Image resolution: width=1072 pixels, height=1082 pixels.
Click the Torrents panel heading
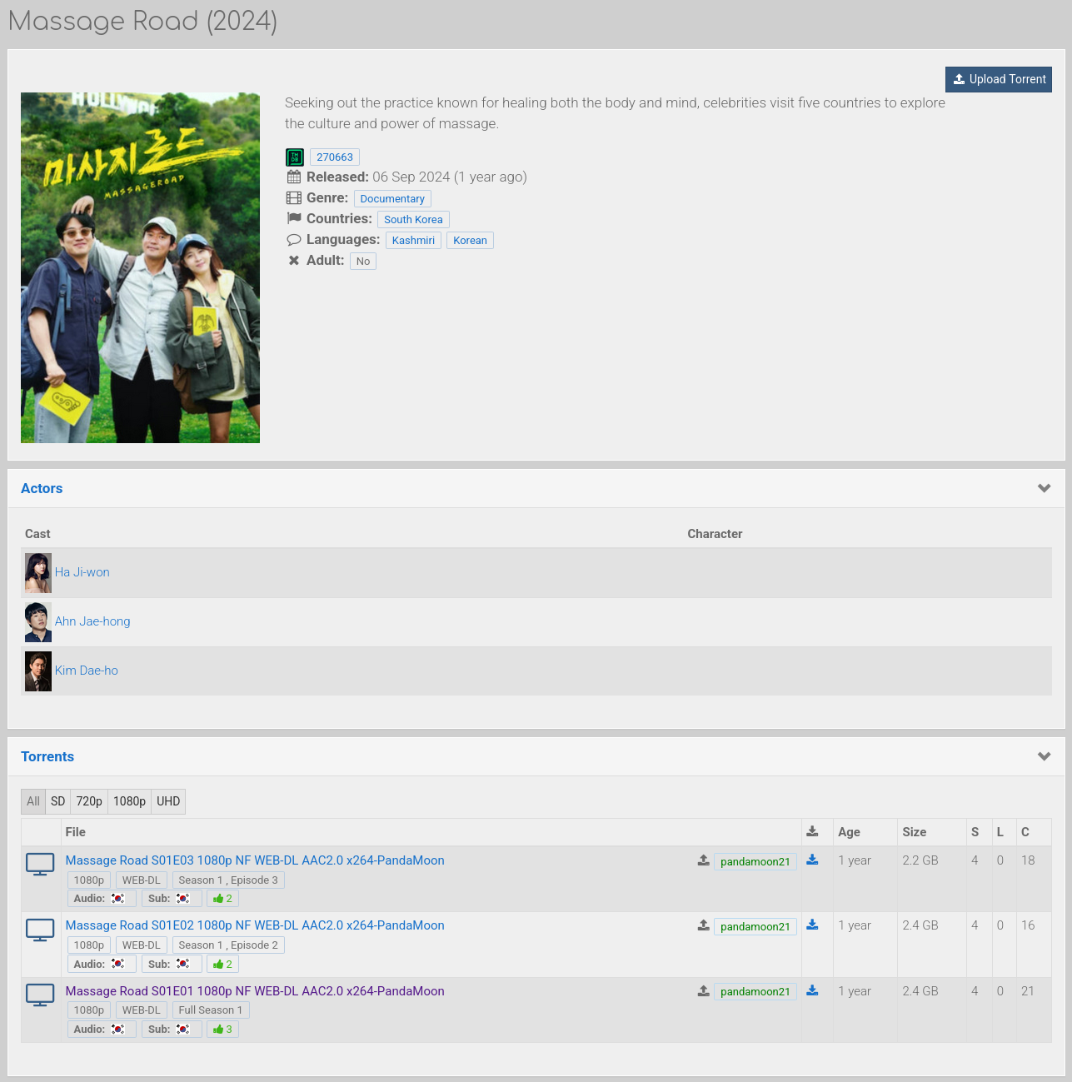click(47, 756)
